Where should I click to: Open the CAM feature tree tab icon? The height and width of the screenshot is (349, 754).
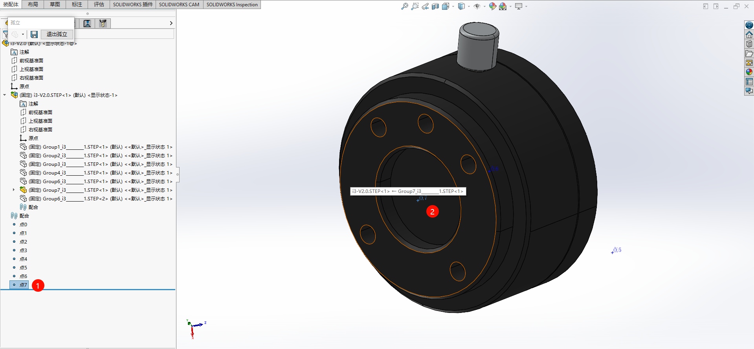tap(103, 24)
